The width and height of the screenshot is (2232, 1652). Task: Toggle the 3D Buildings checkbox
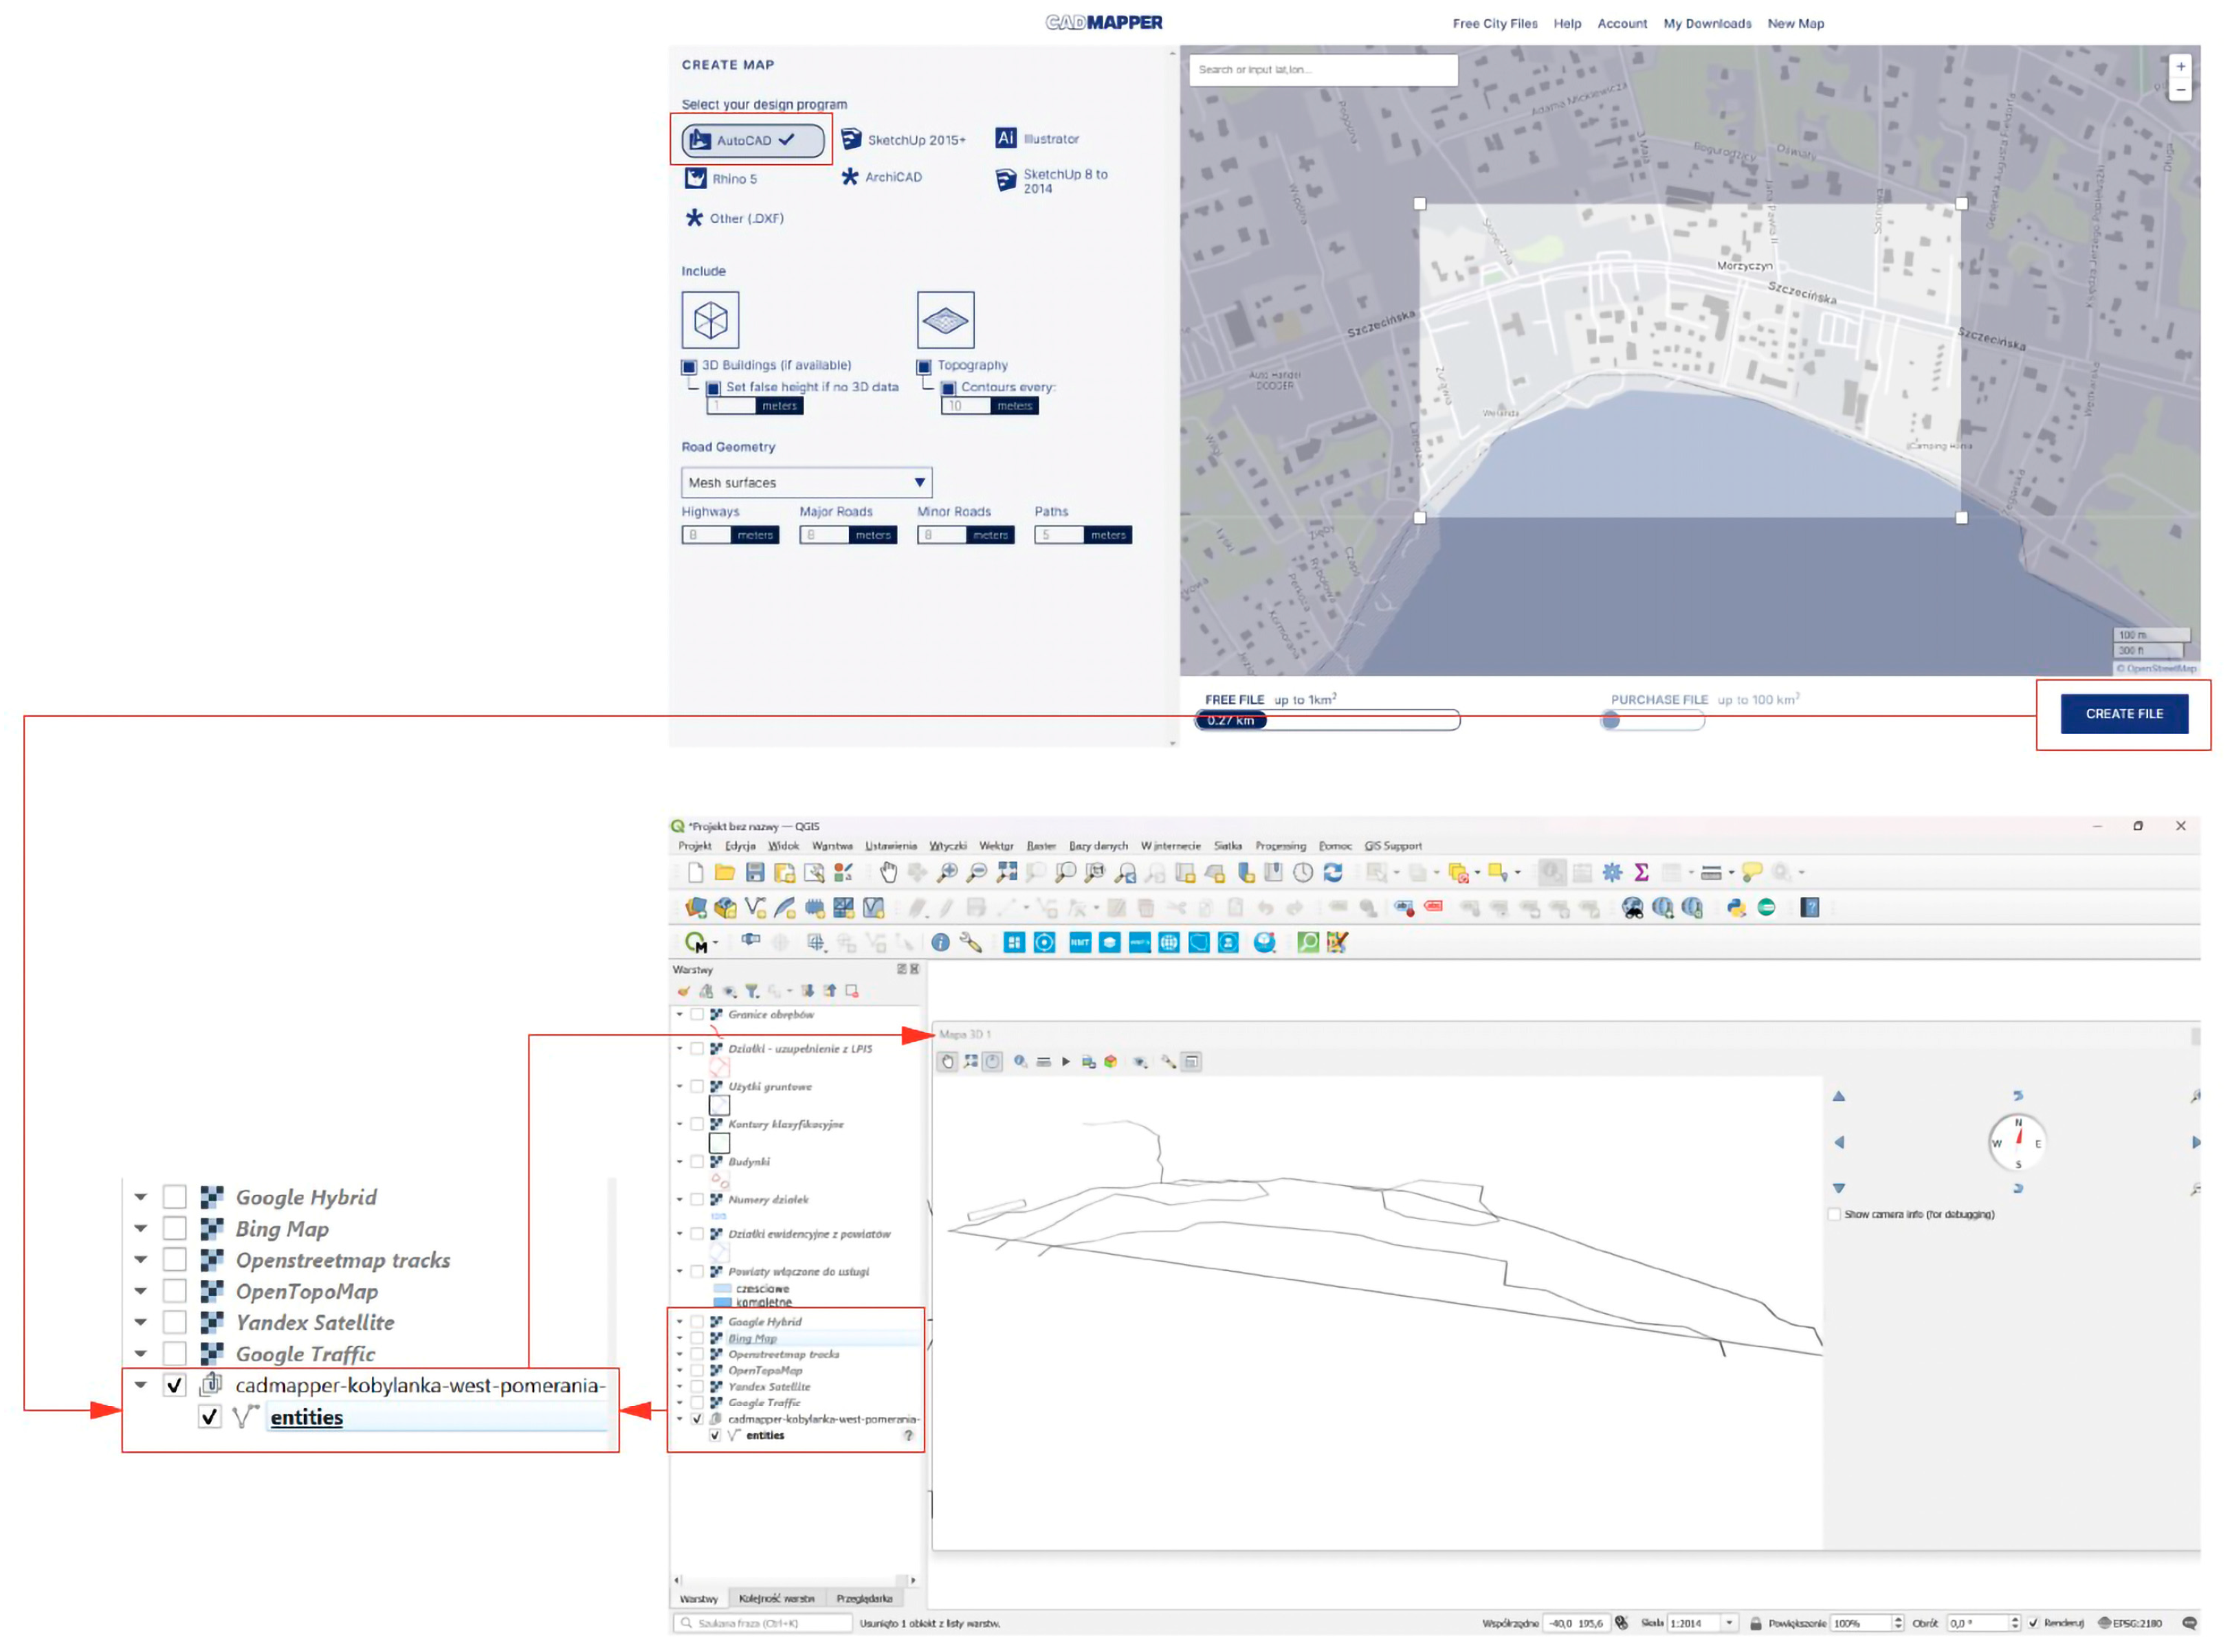point(688,367)
